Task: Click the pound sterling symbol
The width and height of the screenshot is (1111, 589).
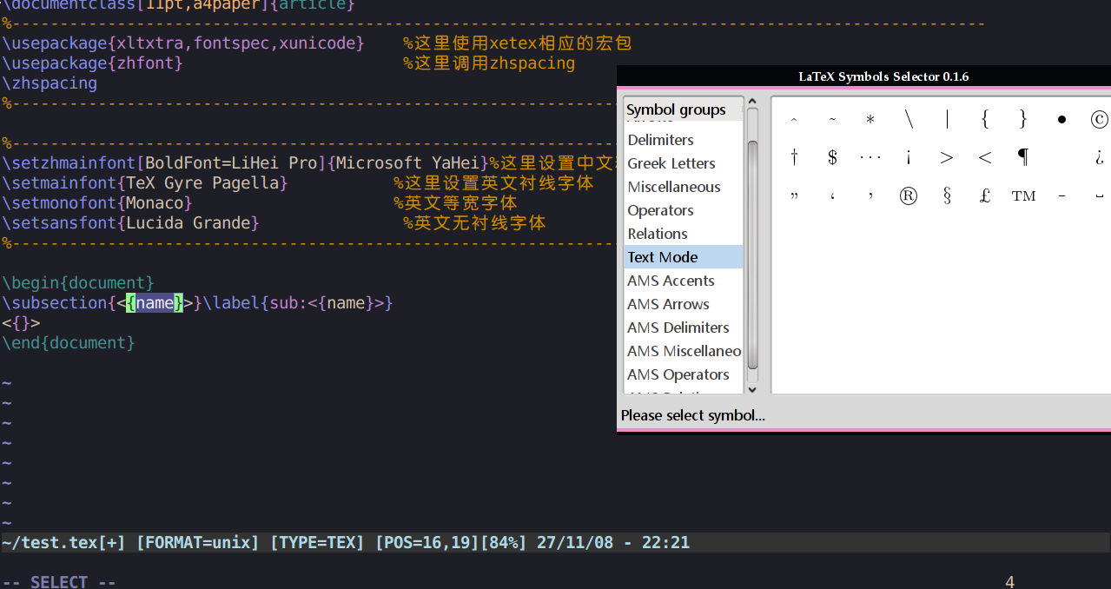Action: pyautogui.click(x=985, y=195)
